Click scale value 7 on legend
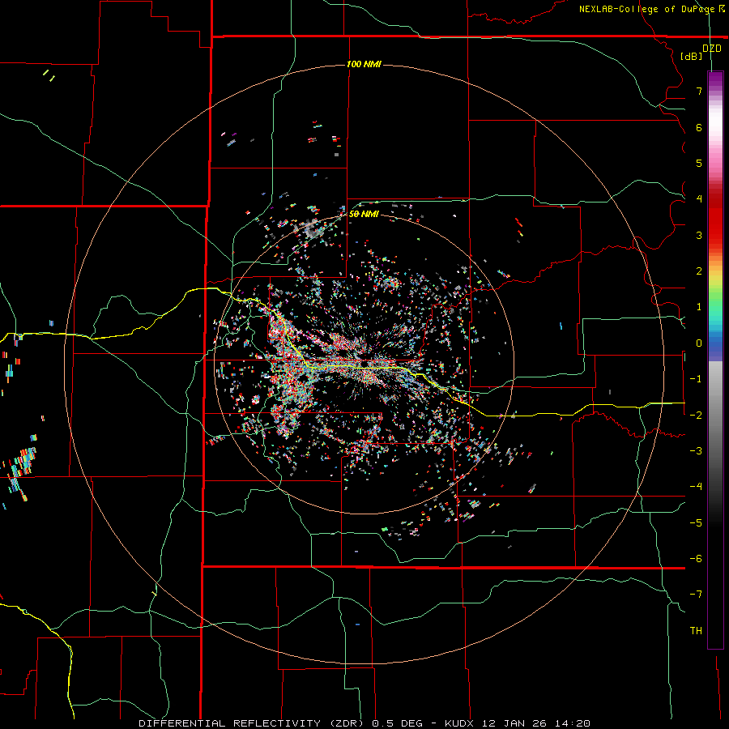Image resolution: width=729 pixels, height=729 pixels. pos(699,91)
